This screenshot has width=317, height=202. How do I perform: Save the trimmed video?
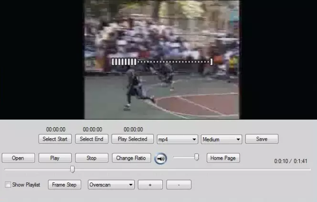click(262, 139)
